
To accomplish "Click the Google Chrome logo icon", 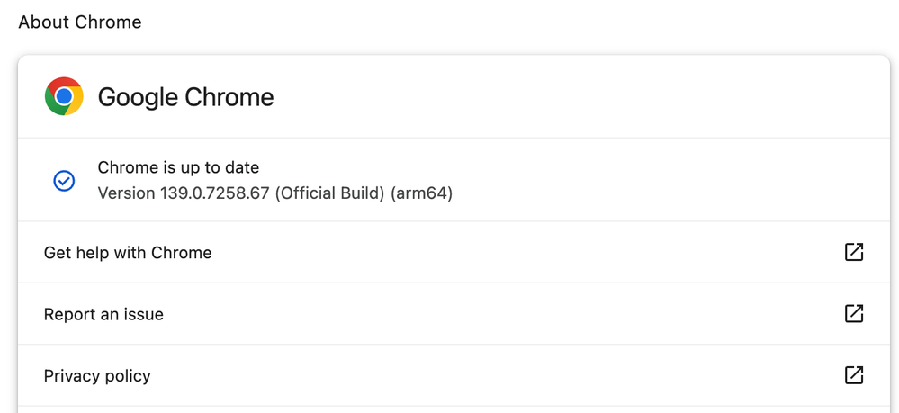I will [x=64, y=96].
